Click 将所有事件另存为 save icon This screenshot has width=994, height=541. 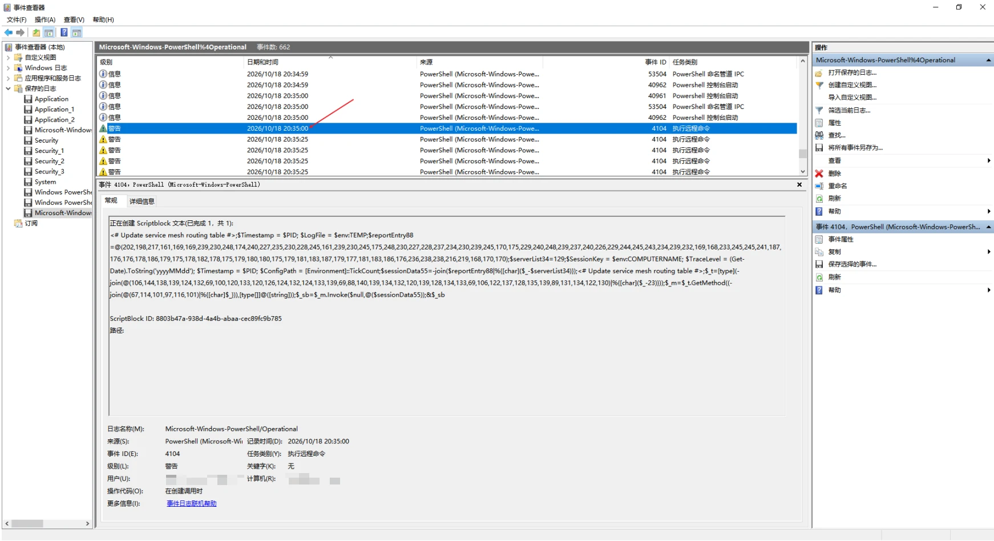pyautogui.click(x=819, y=148)
